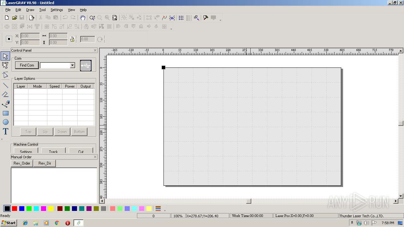Pick the blue color swatch
Image resolution: width=404 pixels, height=227 pixels.
point(22,209)
